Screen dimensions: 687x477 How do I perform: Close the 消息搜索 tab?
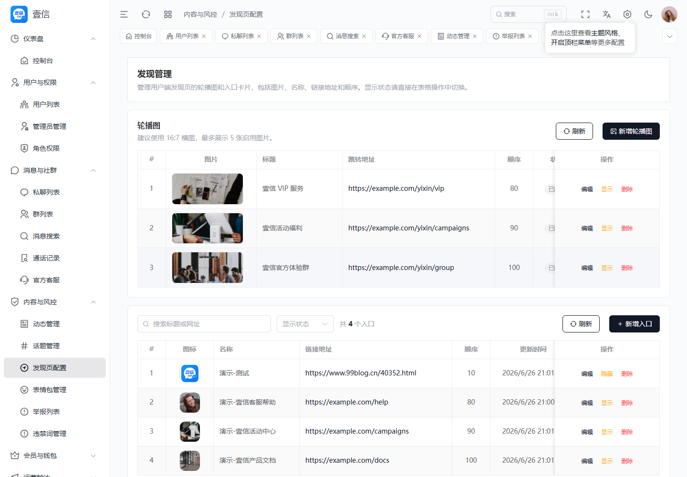pyautogui.click(x=364, y=36)
